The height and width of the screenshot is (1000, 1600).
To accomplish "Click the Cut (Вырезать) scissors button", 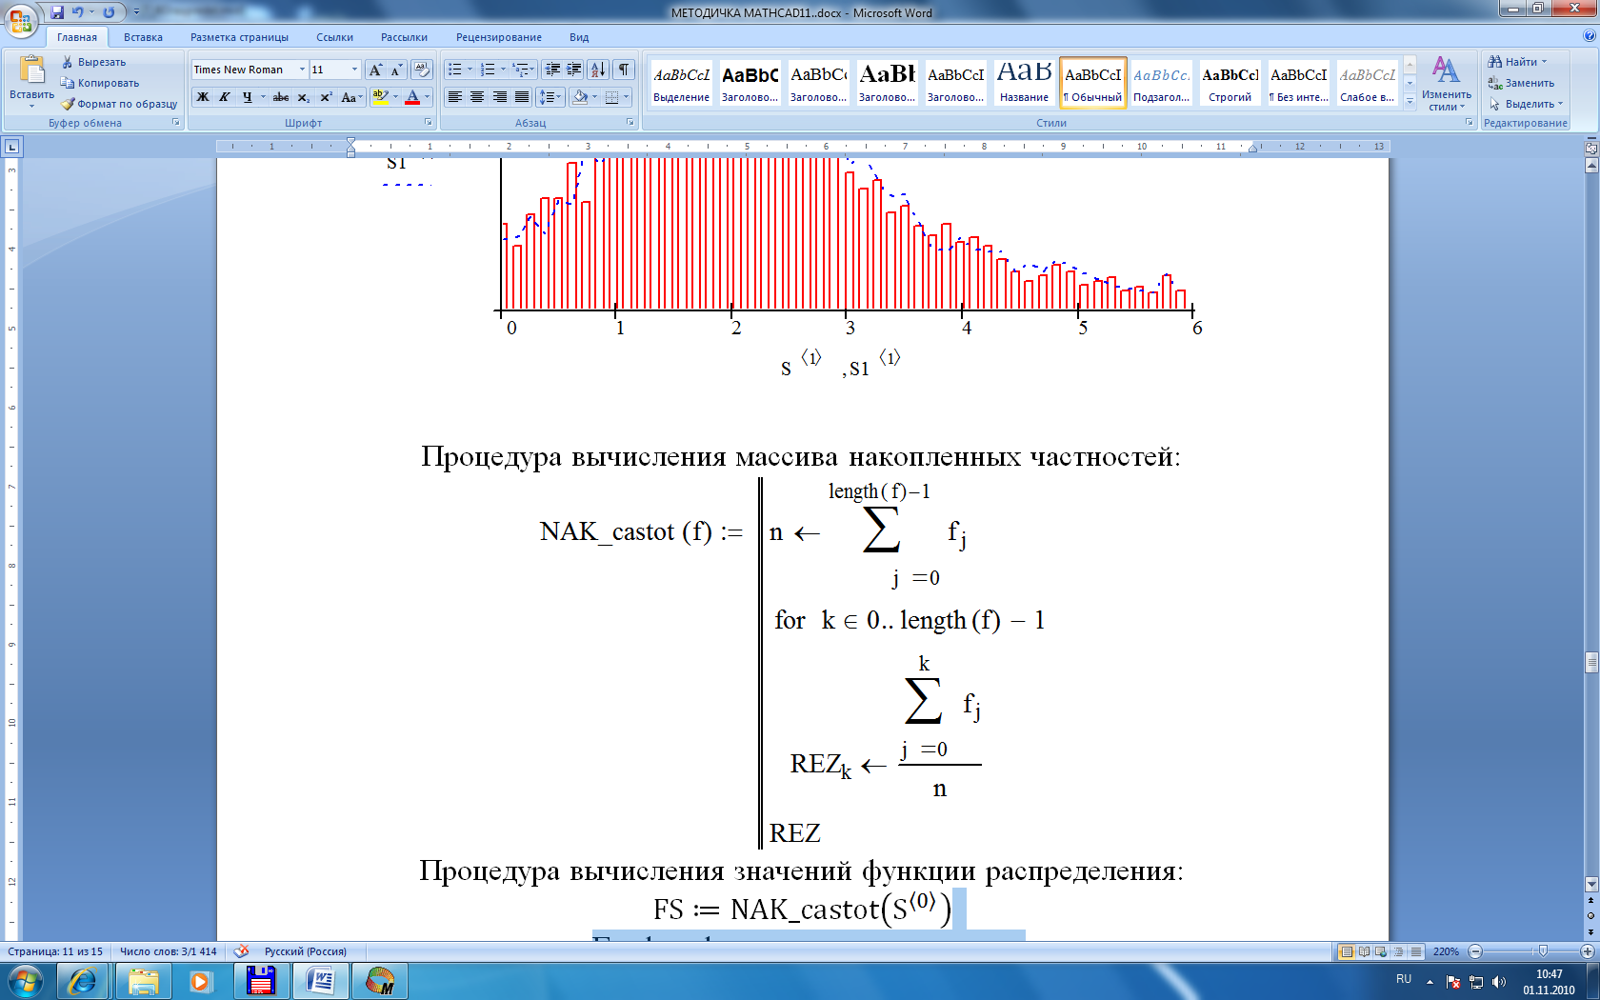I will 93,62.
